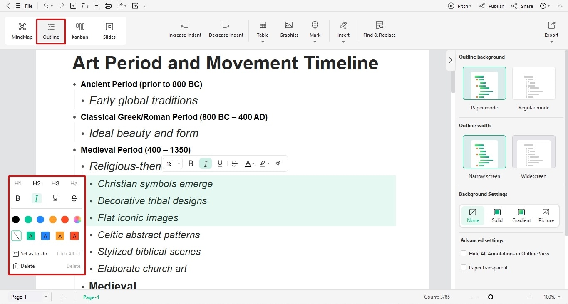Switch to MindMap view
The width and height of the screenshot is (568, 304).
pos(22,31)
